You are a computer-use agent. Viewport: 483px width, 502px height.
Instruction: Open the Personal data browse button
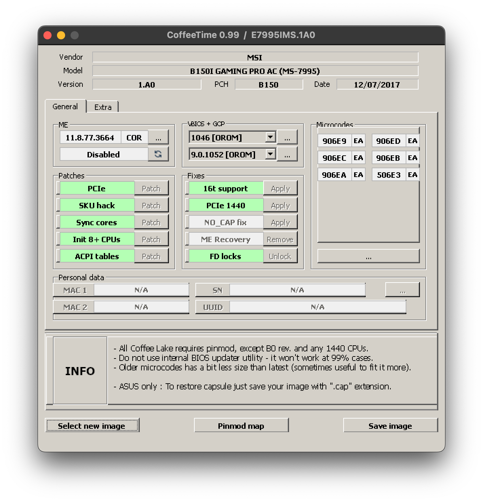[402, 290]
